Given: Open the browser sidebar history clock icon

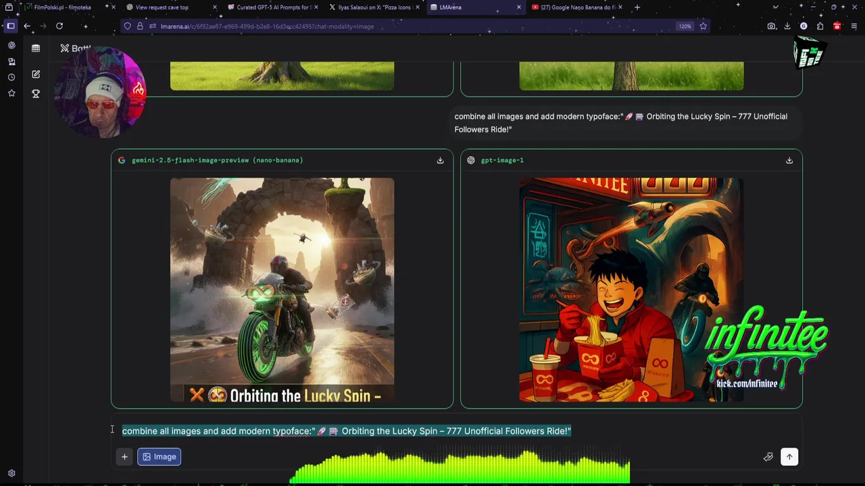Looking at the screenshot, I should (11, 77).
